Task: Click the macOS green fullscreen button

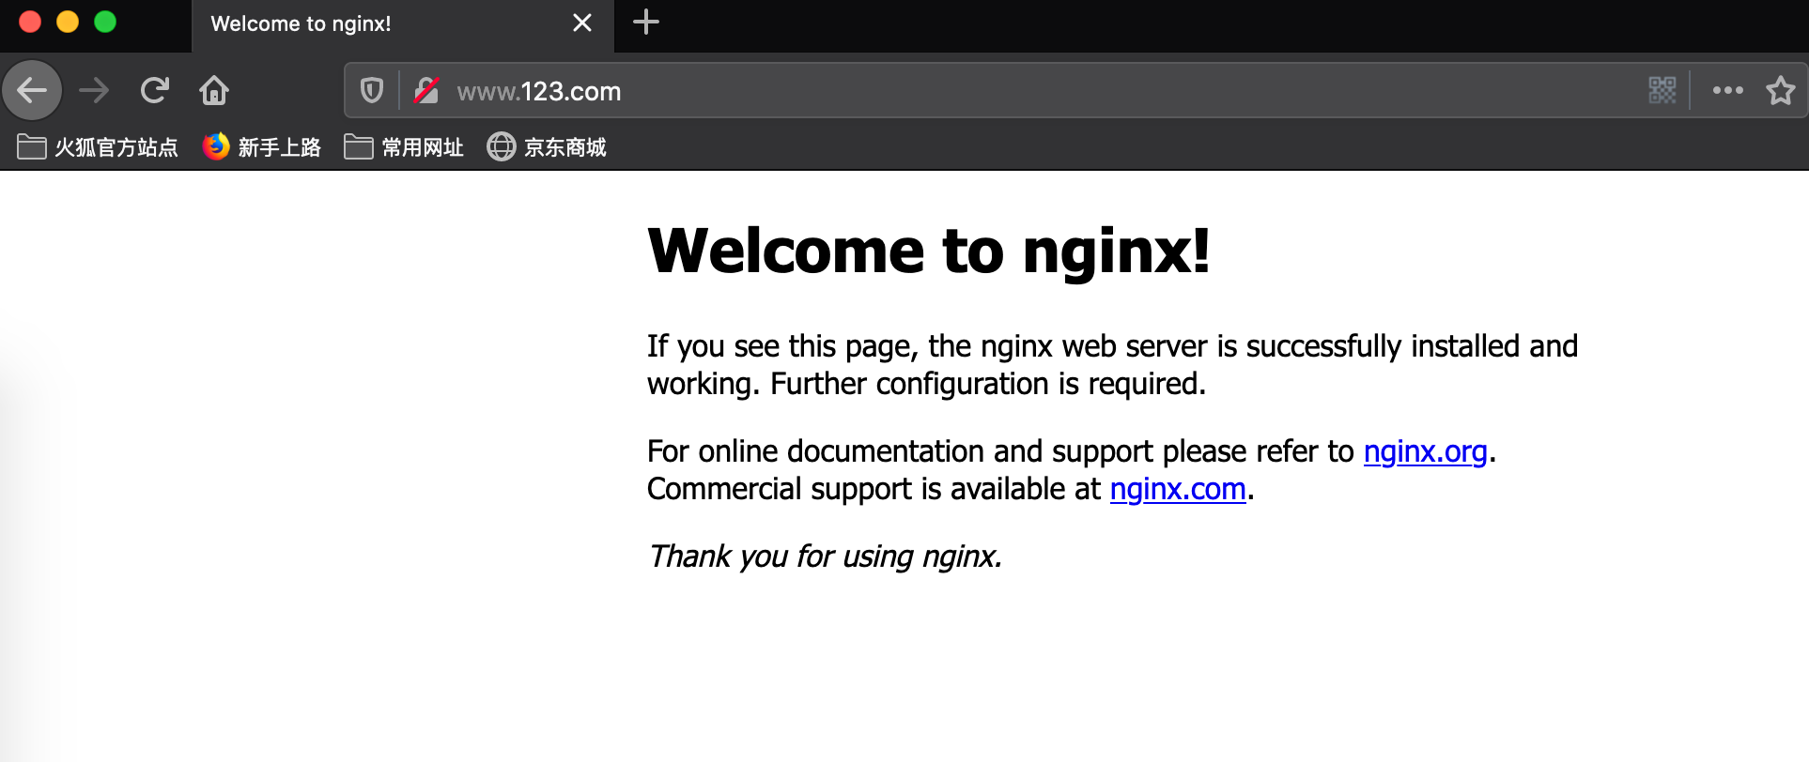Action: coord(105,22)
